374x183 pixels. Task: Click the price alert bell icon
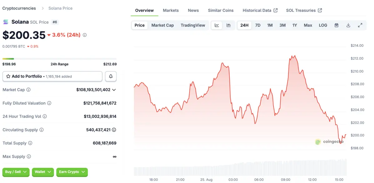[x=111, y=76]
